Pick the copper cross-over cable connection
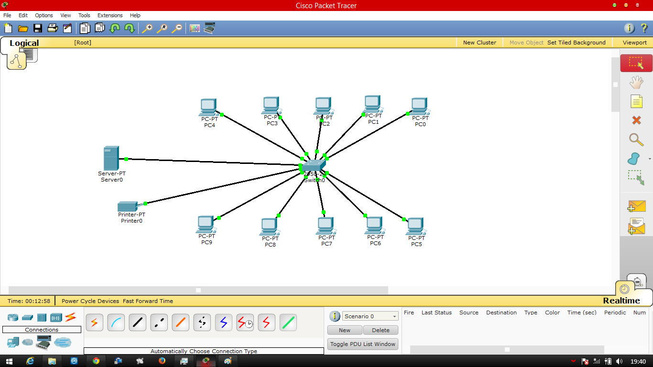This screenshot has width=653, height=367. [159, 323]
